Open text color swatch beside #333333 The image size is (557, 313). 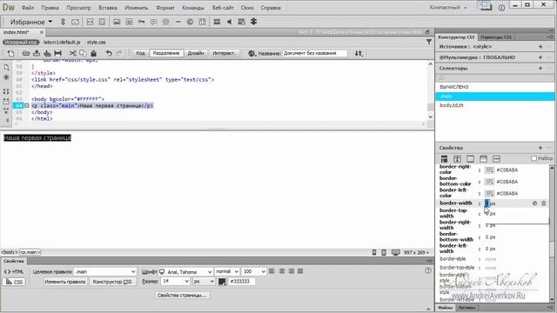222,282
